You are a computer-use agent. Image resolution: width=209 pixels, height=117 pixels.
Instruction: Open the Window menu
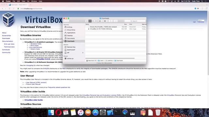pyautogui.click(x=34, y=1)
